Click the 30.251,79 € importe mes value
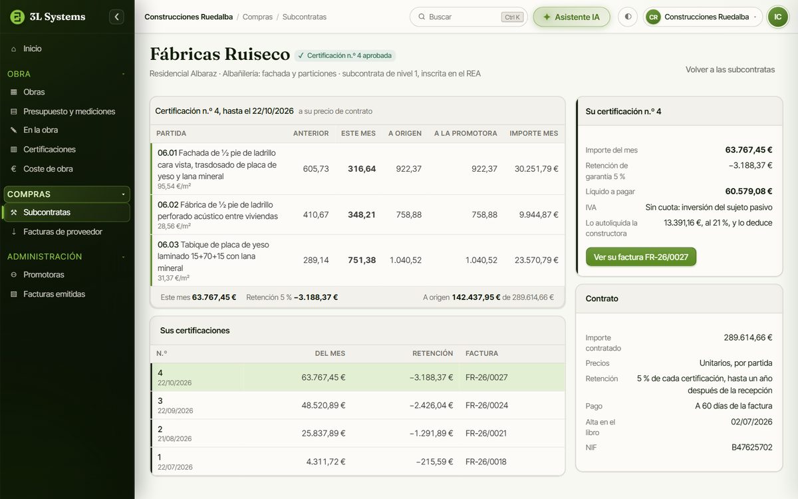This screenshot has height=499, width=798. [537, 169]
